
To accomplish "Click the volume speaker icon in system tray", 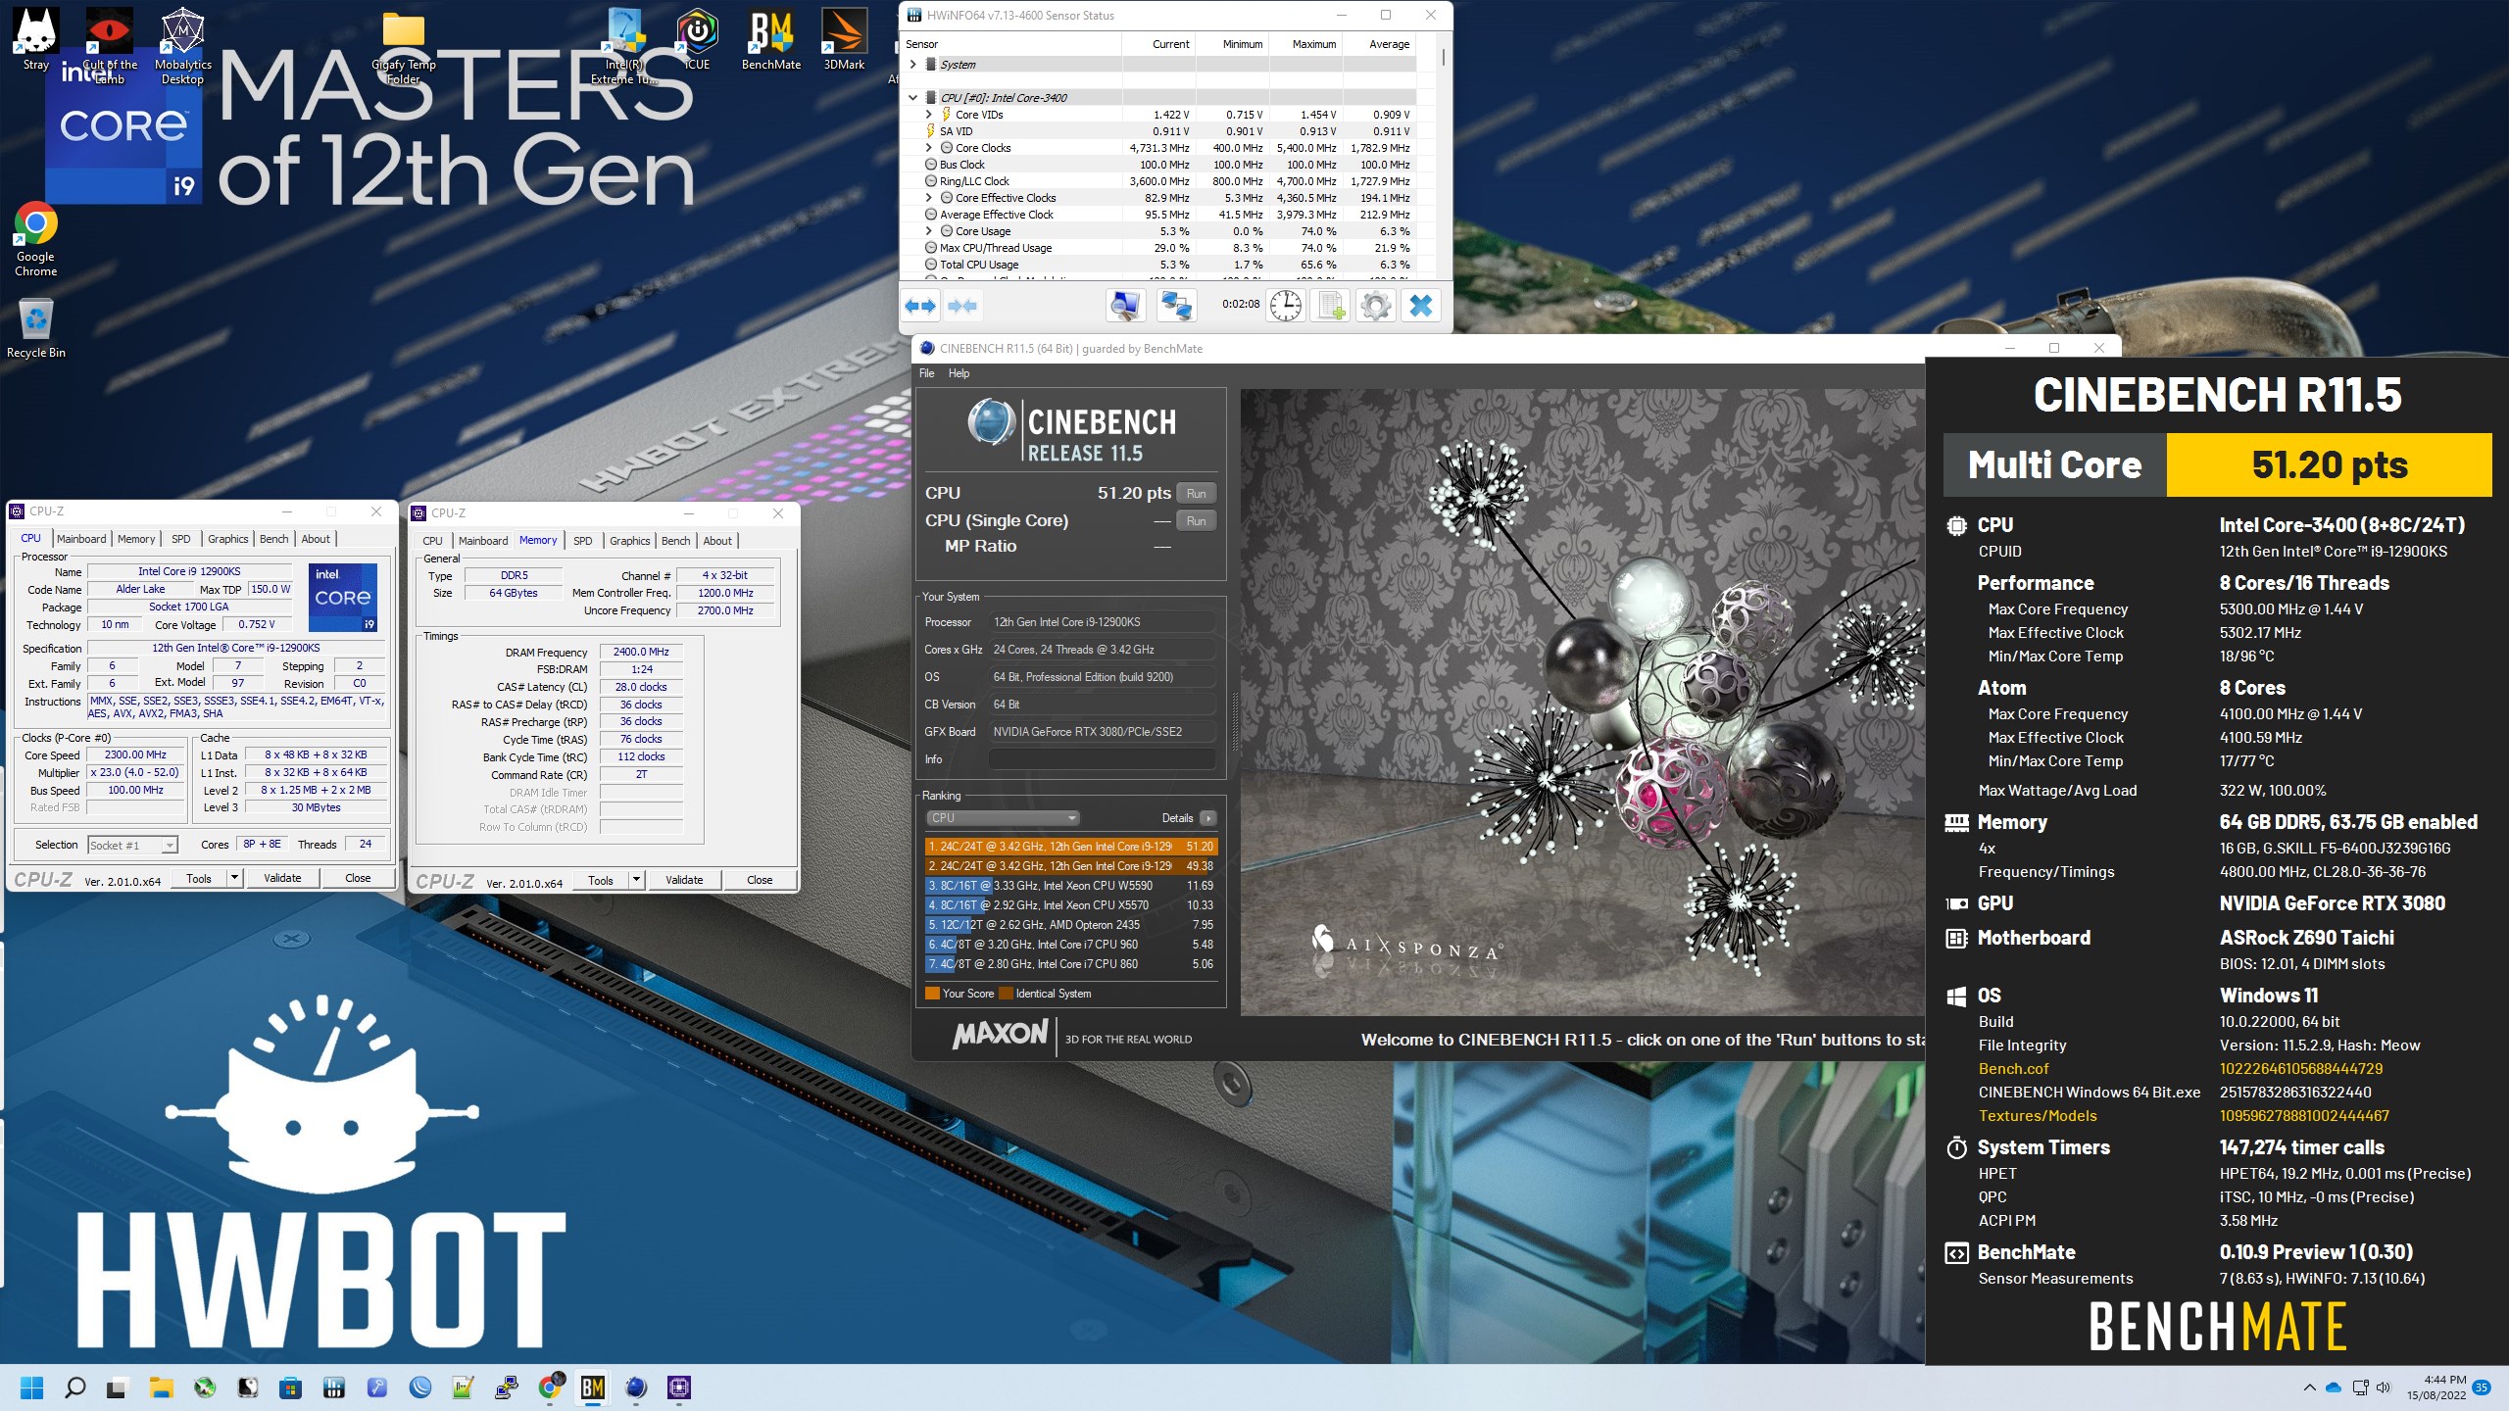I will click(x=2384, y=1387).
